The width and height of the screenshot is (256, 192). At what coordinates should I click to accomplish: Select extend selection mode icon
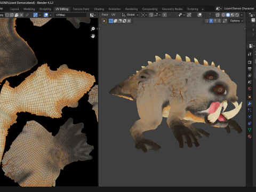click(115, 21)
